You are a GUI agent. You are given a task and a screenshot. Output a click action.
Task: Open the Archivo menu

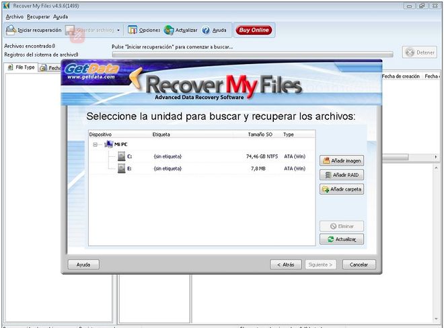[14, 17]
